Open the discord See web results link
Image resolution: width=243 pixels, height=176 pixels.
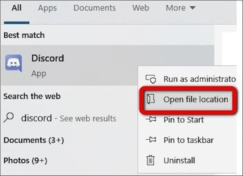point(69,118)
